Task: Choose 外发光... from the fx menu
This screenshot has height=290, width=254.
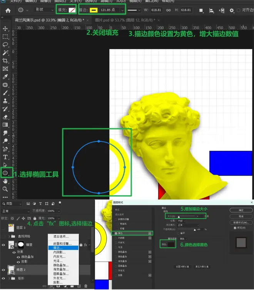Action: pos(63,278)
